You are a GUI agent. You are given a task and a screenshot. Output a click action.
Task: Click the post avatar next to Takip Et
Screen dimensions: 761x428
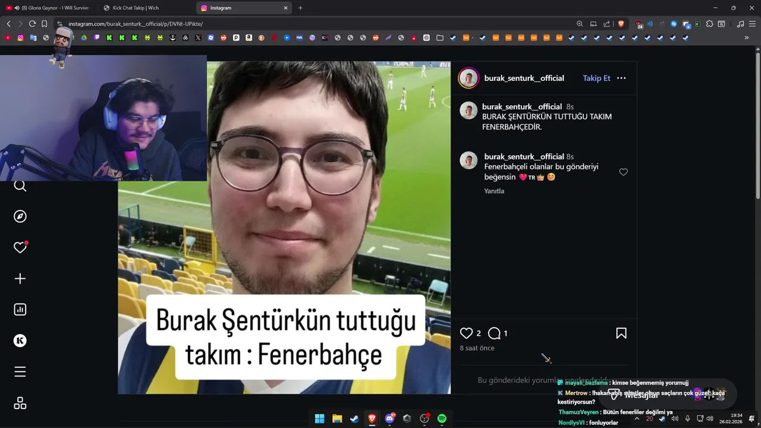468,78
